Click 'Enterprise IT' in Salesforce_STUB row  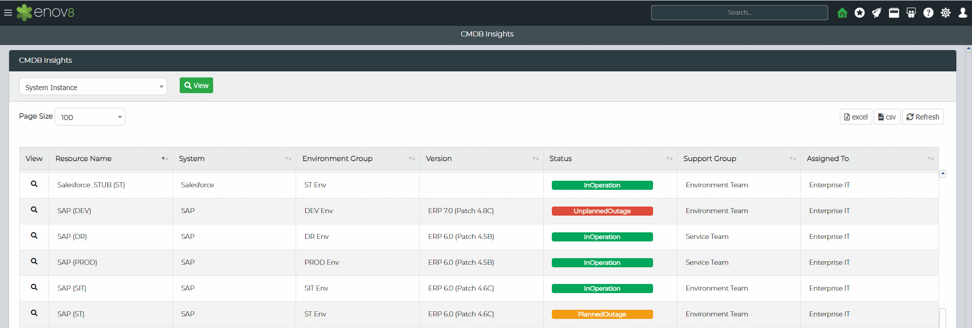coord(830,185)
